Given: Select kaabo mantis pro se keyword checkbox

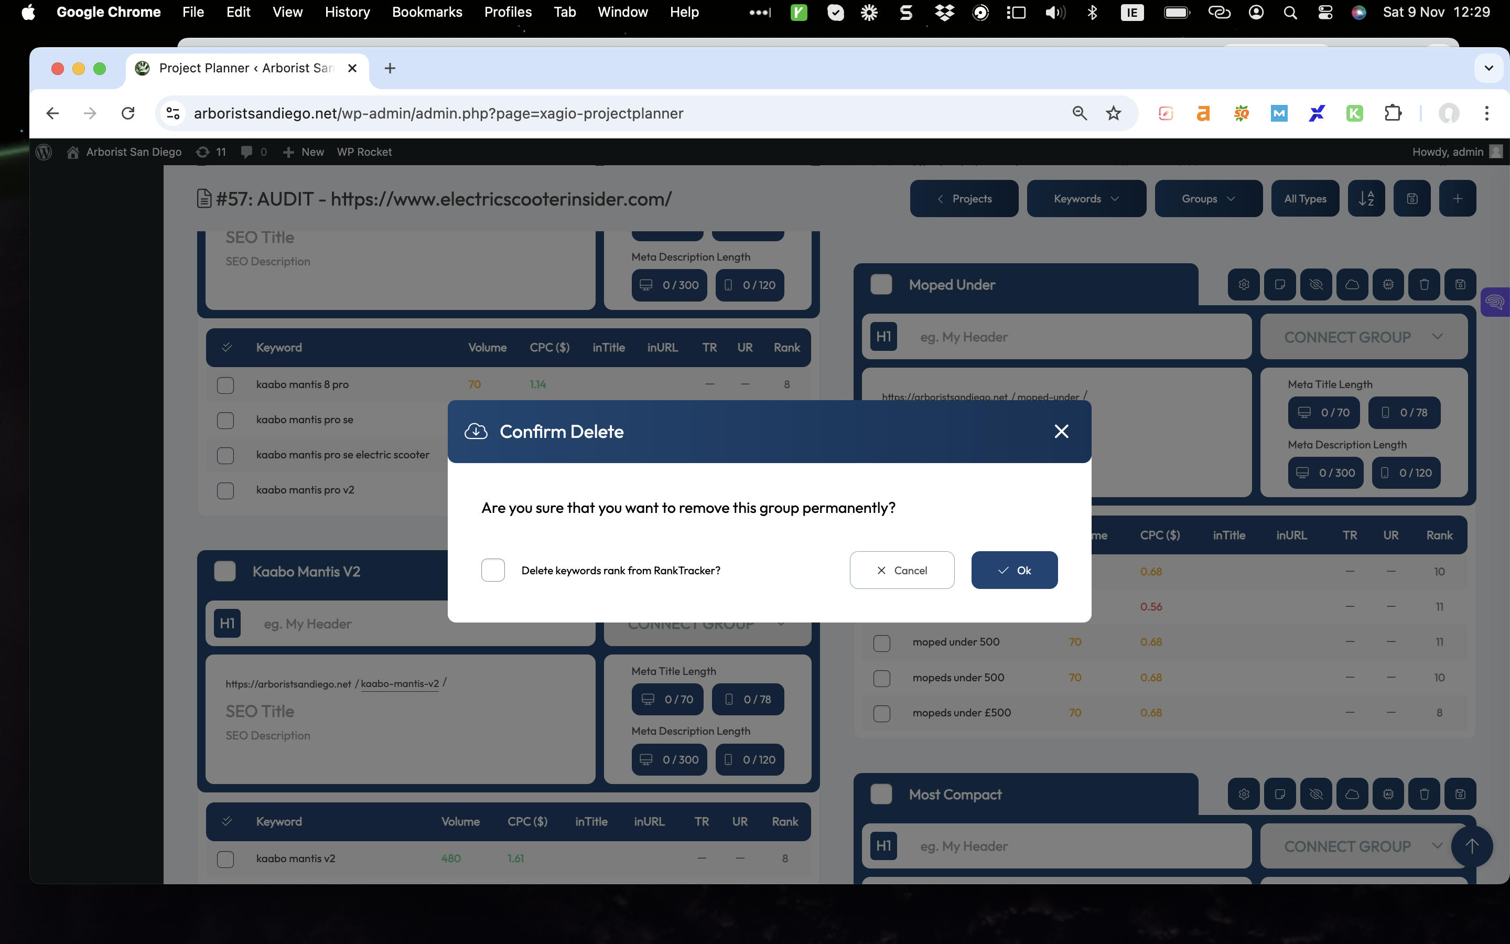Looking at the screenshot, I should 225,420.
